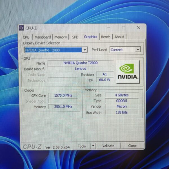The width and height of the screenshot is (169, 169).
Task: Switch to the About tab
Action: coord(119,37)
